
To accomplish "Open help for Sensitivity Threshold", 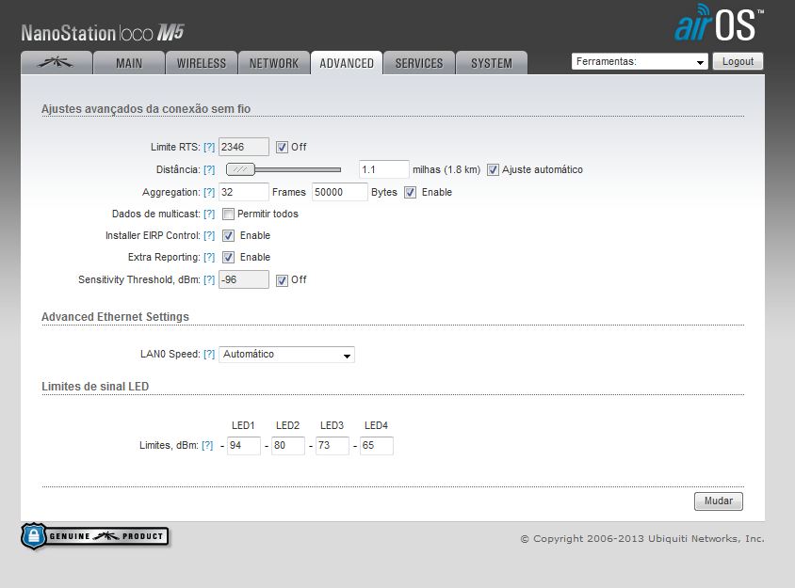I will (x=209, y=280).
